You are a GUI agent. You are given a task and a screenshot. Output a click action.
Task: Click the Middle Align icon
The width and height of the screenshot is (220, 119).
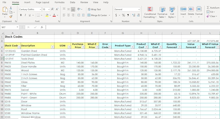pyautogui.click(x=69, y=9)
